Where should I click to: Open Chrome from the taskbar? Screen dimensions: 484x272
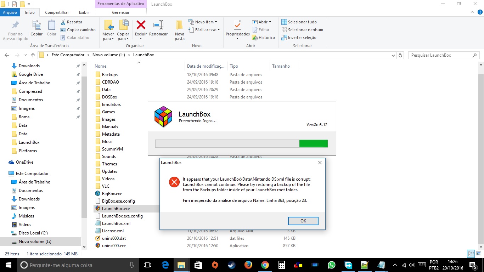click(265, 265)
